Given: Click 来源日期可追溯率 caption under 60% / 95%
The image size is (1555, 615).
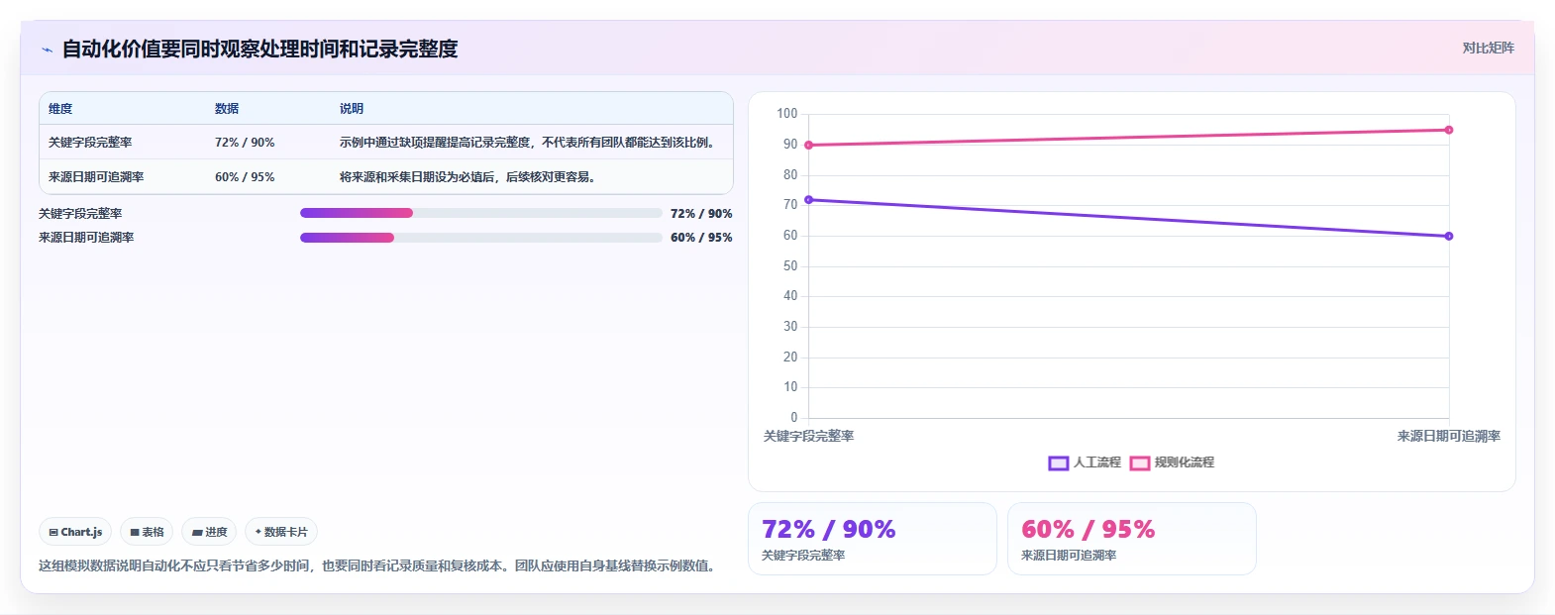Looking at the screenshot, I should [1069, 556].
